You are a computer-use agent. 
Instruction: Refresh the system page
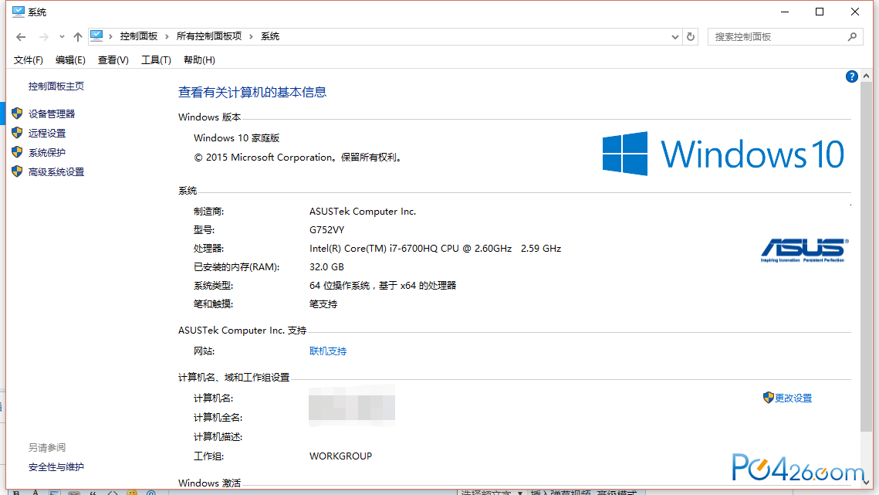pyautogui.click(x=691, y=37)
